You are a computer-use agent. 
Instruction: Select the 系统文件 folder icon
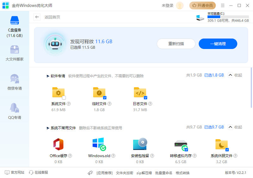59,92
